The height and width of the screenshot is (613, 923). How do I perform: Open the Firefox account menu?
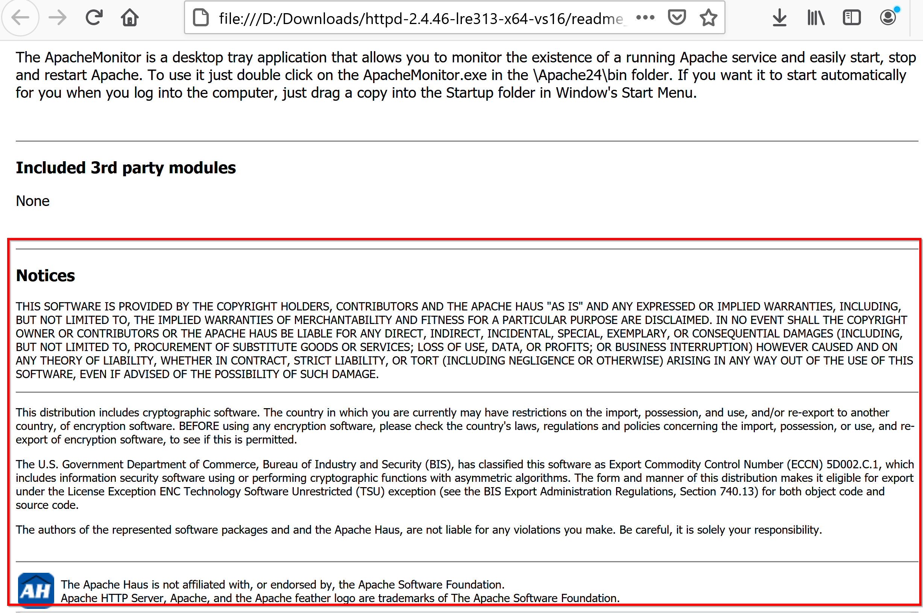tap(888, 17)
